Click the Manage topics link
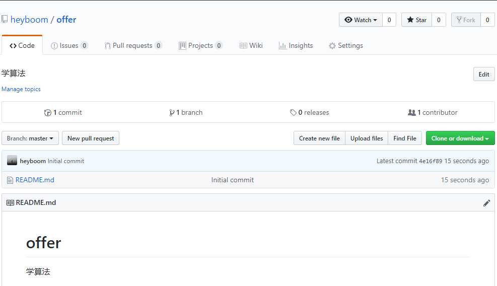 click(21, 89)
